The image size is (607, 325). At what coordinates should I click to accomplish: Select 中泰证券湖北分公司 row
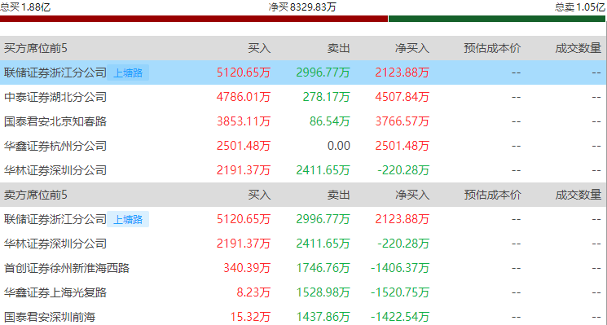[303, 97]
